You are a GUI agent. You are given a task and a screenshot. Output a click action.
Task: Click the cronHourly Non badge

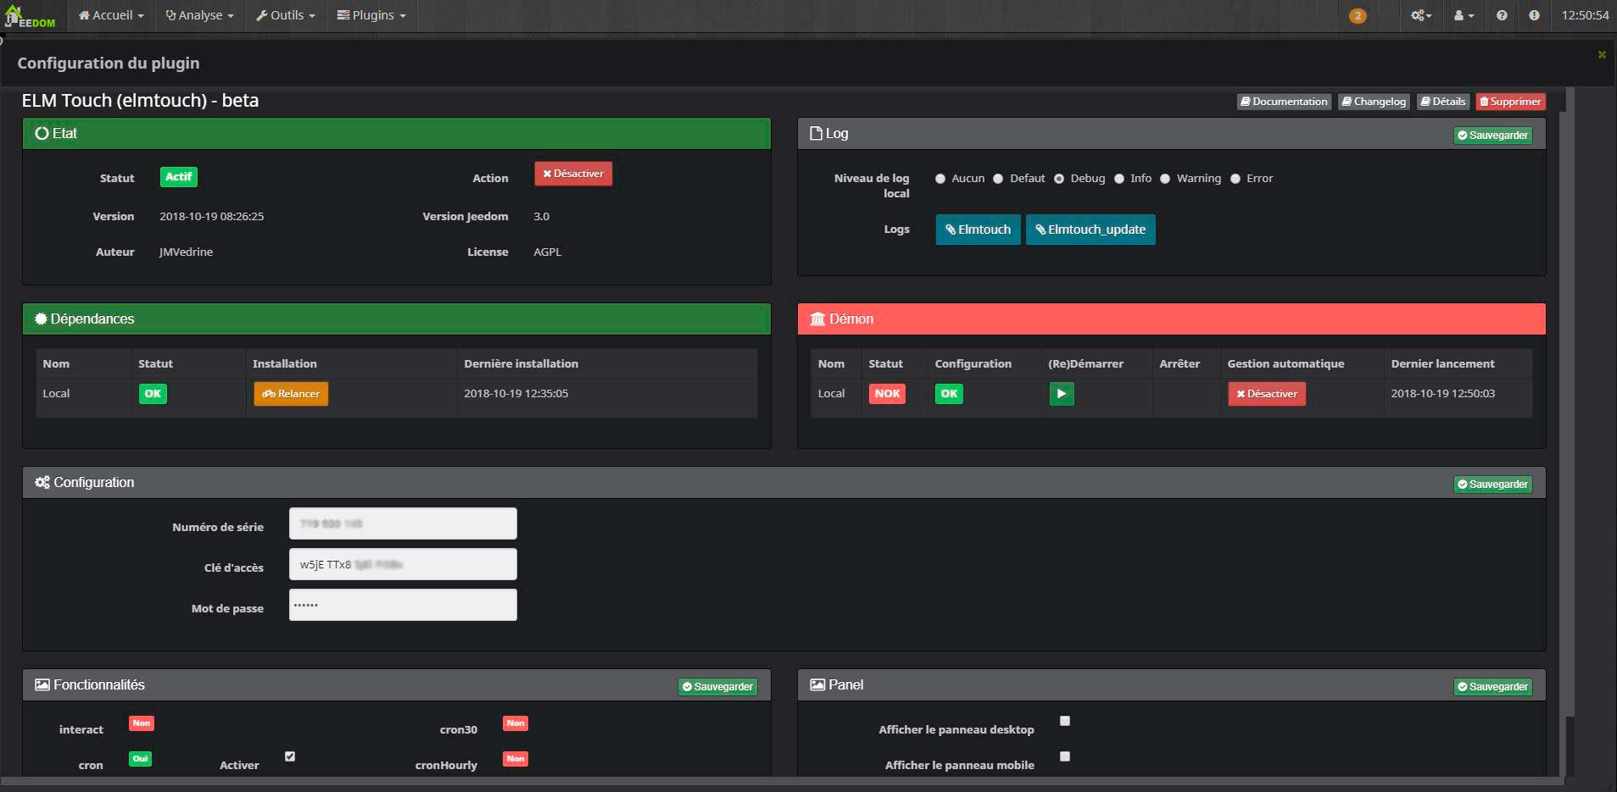pyautogui.click(x=516, y=759)
